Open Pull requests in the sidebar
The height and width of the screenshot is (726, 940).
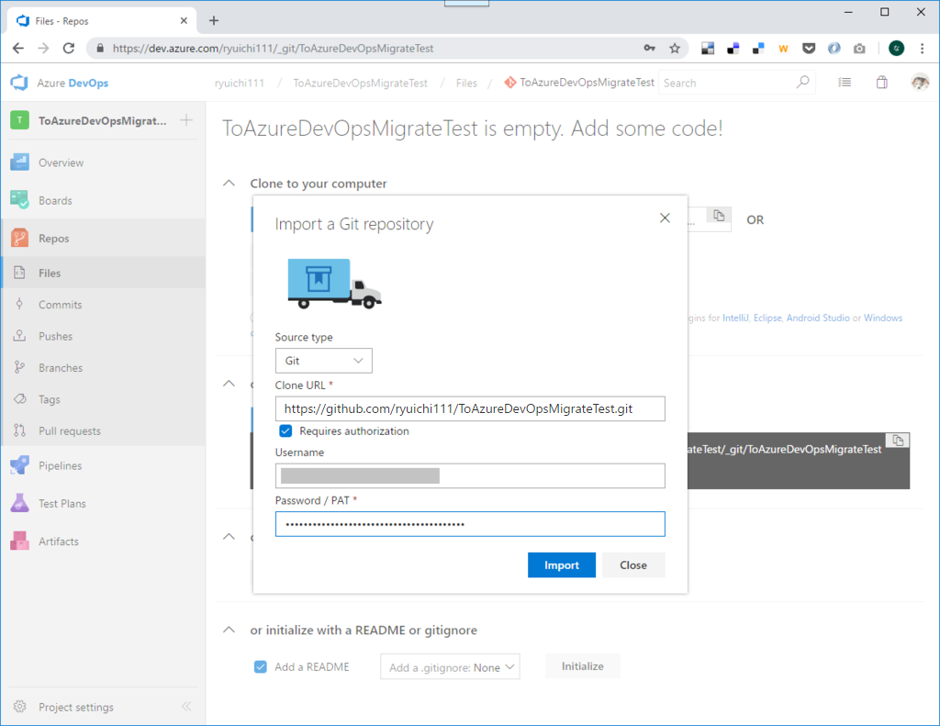[x=103, y=431]
